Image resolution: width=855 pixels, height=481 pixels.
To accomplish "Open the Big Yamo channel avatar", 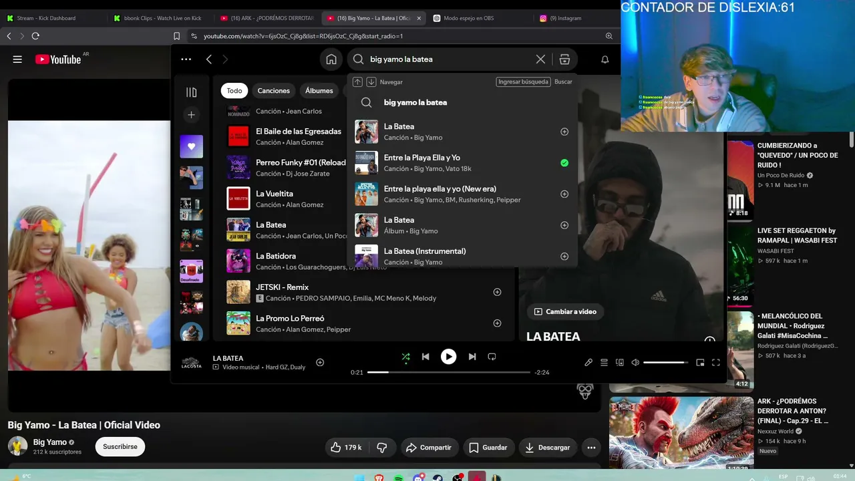I will tap(17, 446).
